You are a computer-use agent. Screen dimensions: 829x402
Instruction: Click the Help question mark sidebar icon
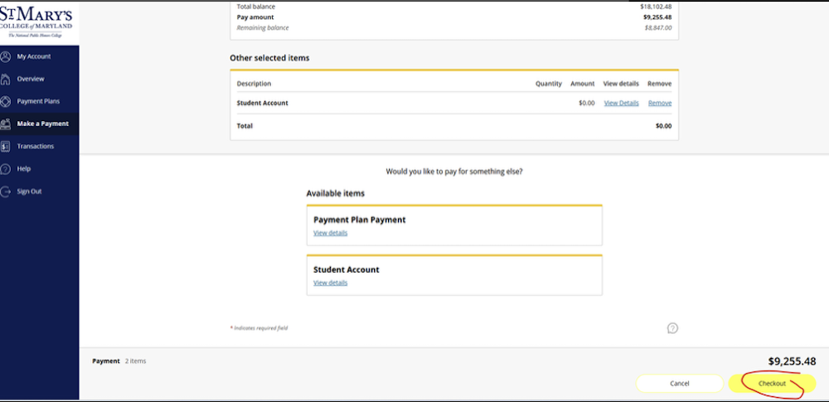click(x=5, y=169)
